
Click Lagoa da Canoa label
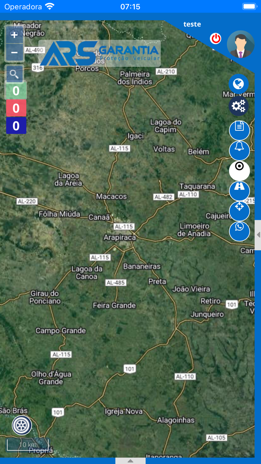87,273
